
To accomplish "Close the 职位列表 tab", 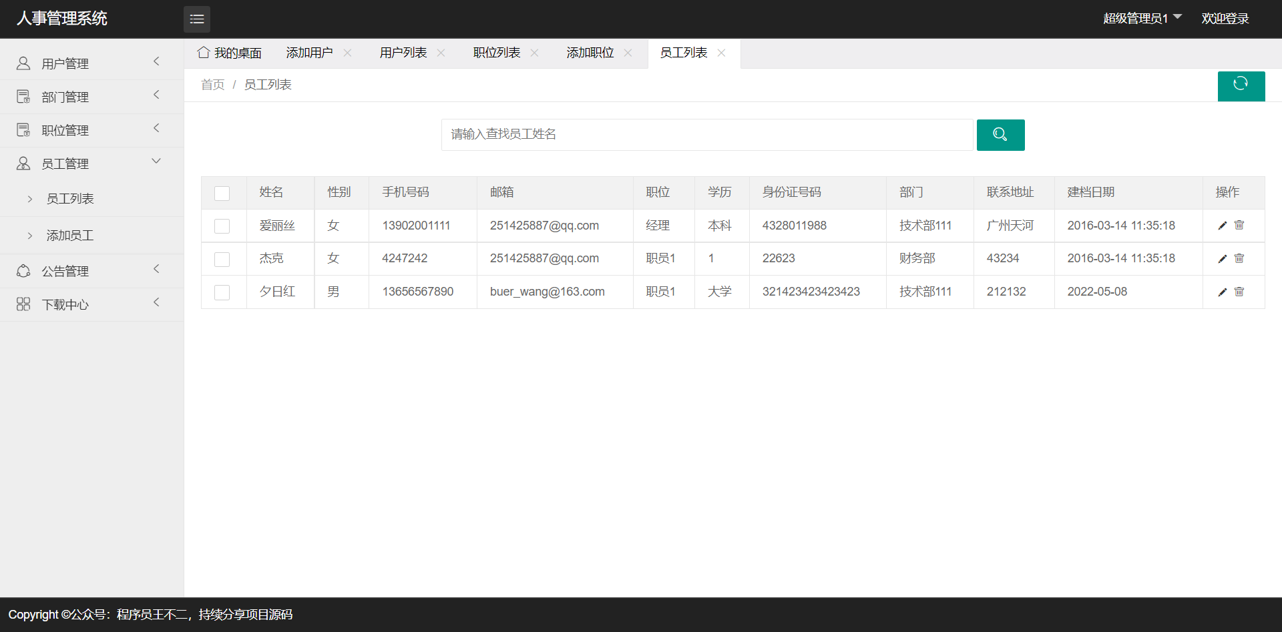I will tap(534, 53).
